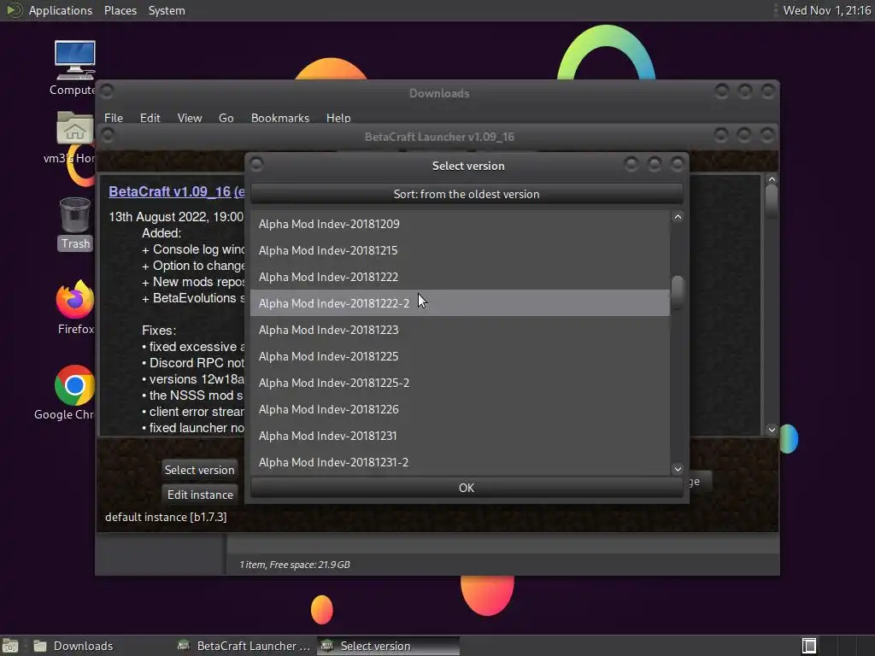Click the show desktop icon in bottom panel
This screenshot has height=656, width=875.
coord(10,646)
